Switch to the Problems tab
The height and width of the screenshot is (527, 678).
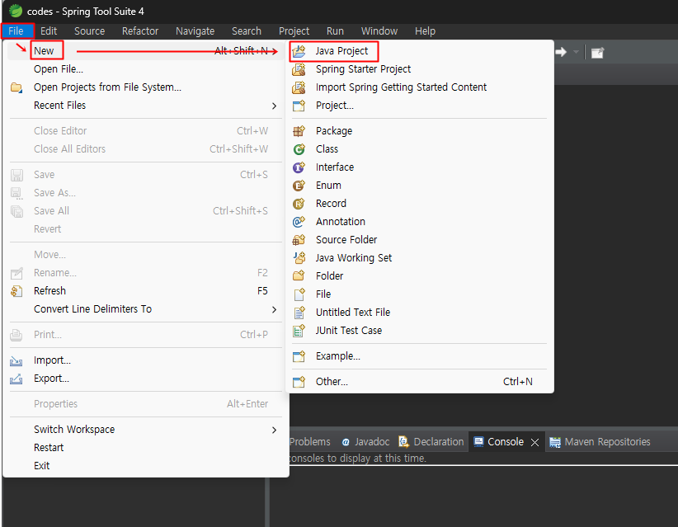tap(309, 442)
